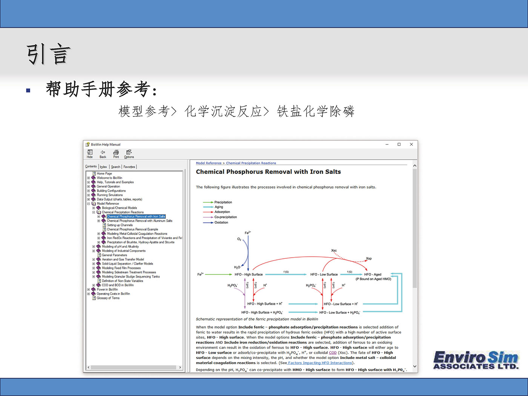Open the Favorites tab
The width and height of the screenshot is (528, 396).
pyautogui.click(x=129, y=167)
